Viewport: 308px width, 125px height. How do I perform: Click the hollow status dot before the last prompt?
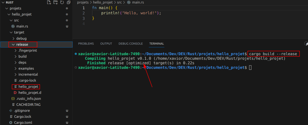(76, 67)
